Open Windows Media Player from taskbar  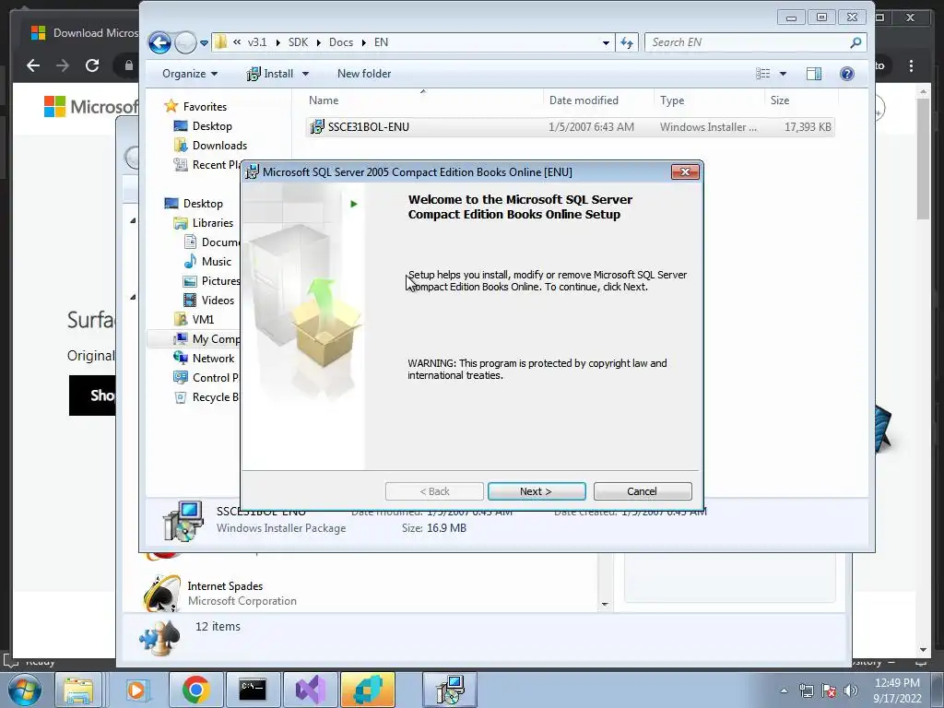[136, 690]
